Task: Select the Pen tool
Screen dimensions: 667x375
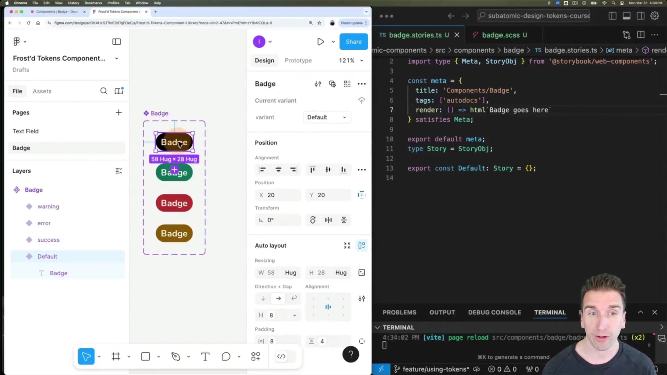Action: 176,356
